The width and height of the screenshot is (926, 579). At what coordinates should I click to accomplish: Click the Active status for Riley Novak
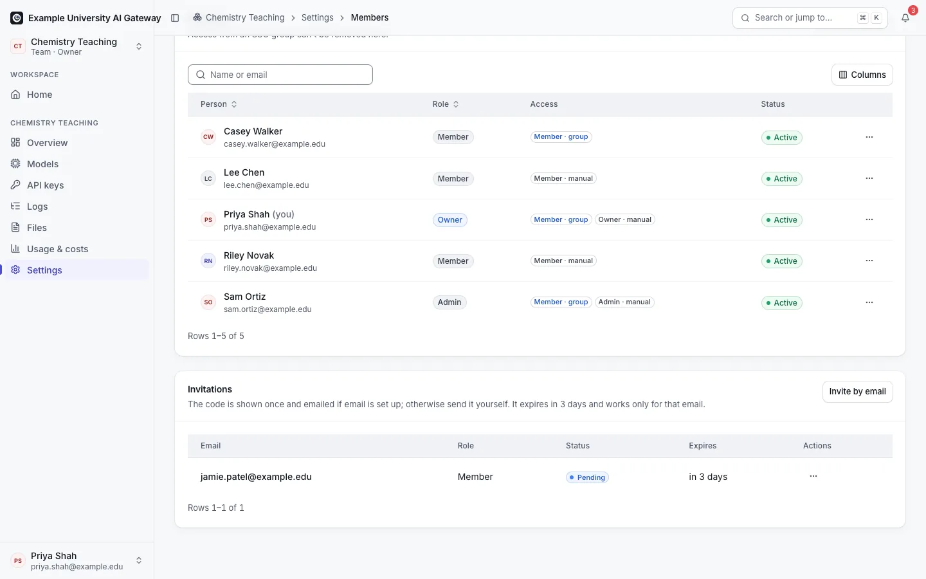781,261
